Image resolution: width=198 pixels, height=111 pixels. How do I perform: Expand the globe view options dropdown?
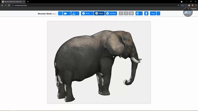point(141,13)
